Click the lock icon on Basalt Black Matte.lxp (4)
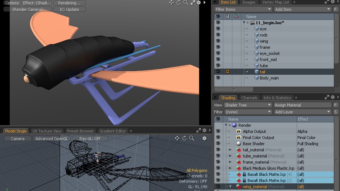 [244, 174]
